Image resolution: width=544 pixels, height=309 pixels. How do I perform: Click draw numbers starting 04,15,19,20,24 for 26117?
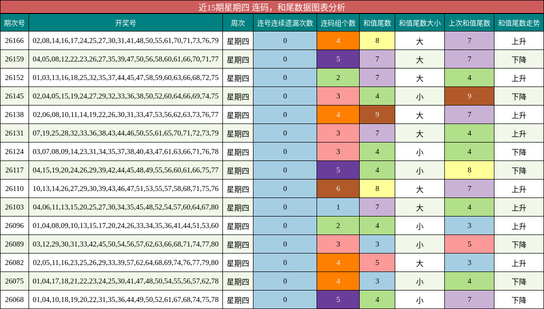point(126,170)
